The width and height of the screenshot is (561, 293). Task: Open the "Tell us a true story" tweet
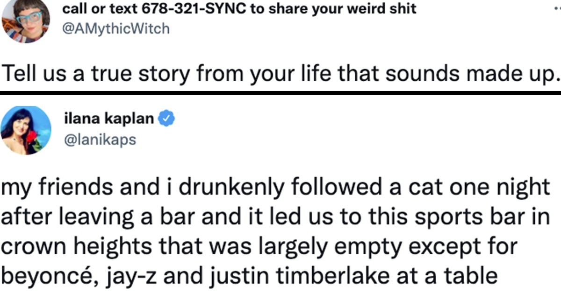pos(280,74)
